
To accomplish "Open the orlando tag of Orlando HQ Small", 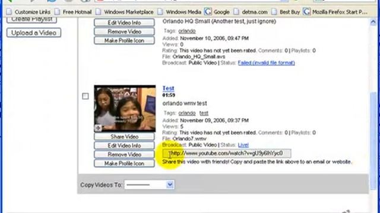I will (x=187, y=31).
